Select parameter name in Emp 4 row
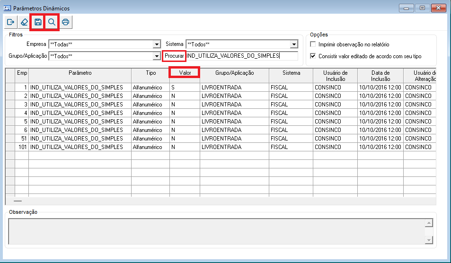Viewport: 451px width, 263px height. click(x=80, y=113)
